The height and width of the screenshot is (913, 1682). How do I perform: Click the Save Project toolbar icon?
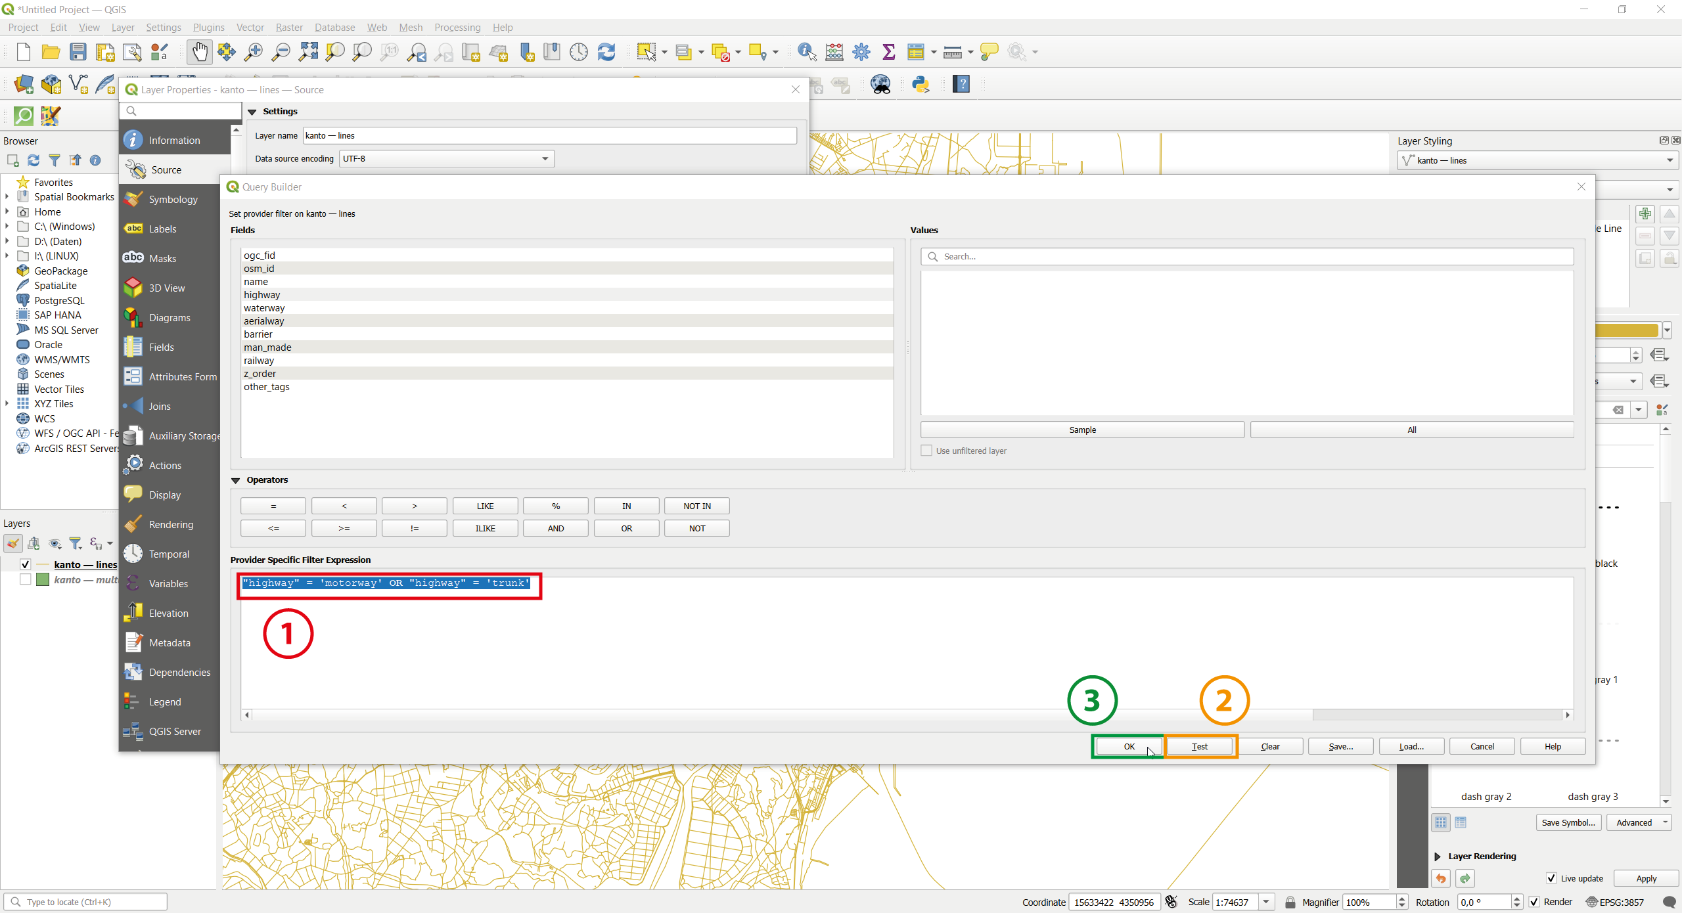tap(78, 52)
